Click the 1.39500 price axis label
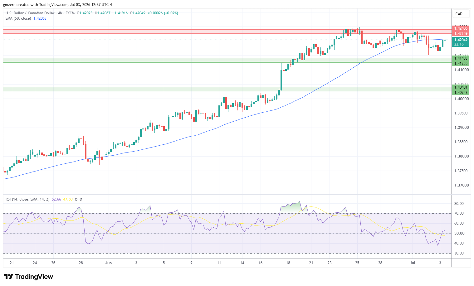 [462, 113]
